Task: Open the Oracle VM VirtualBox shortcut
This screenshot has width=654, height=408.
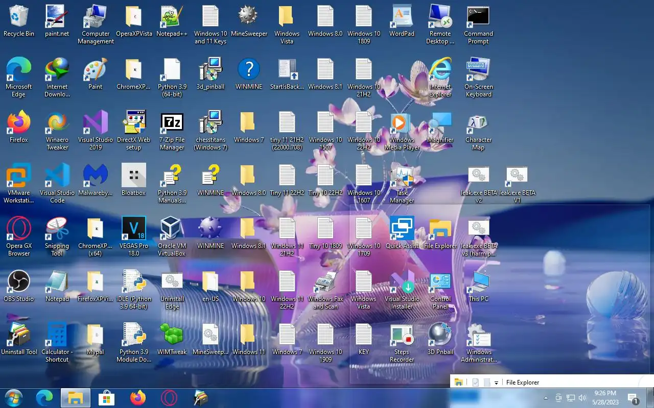Action: click(x=172, y=237)
